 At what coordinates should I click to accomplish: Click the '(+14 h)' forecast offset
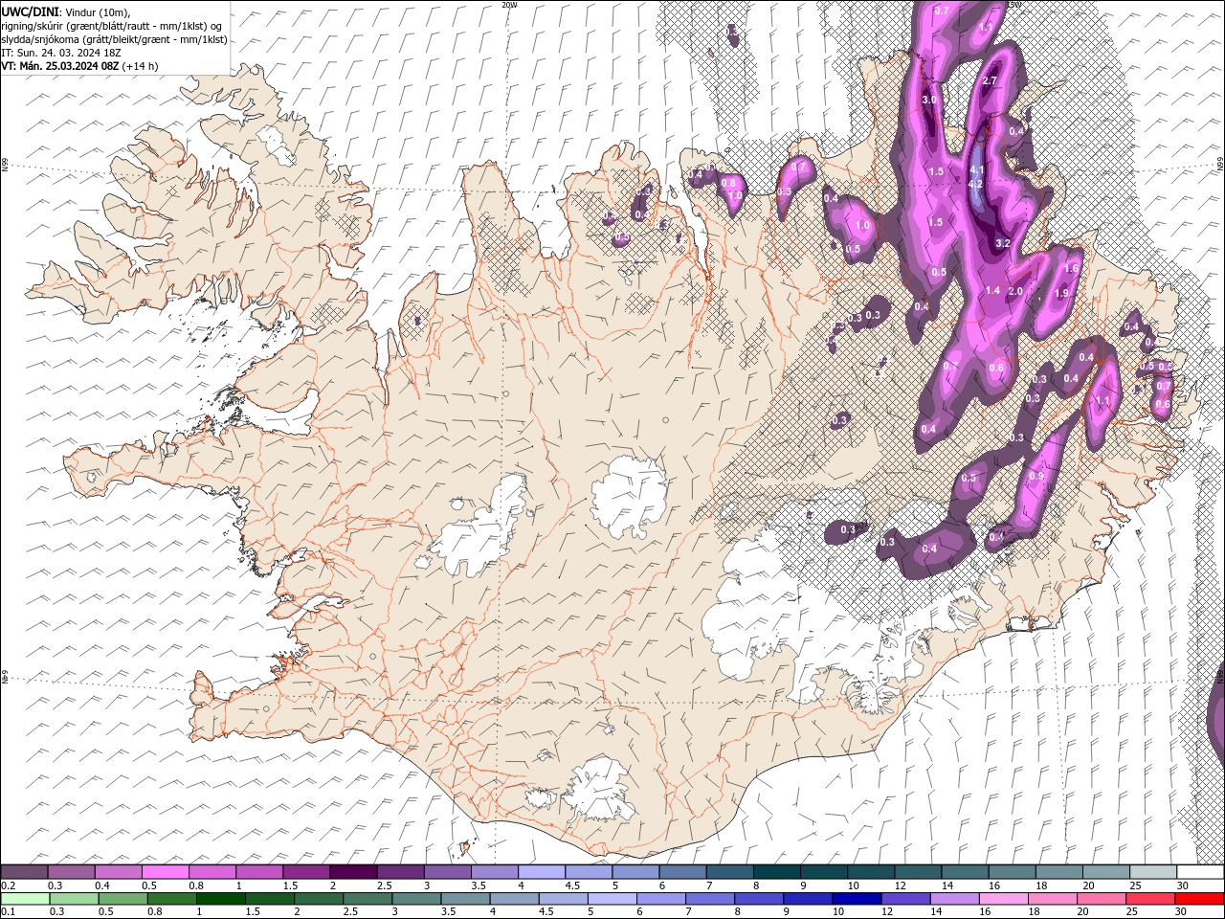141,66
